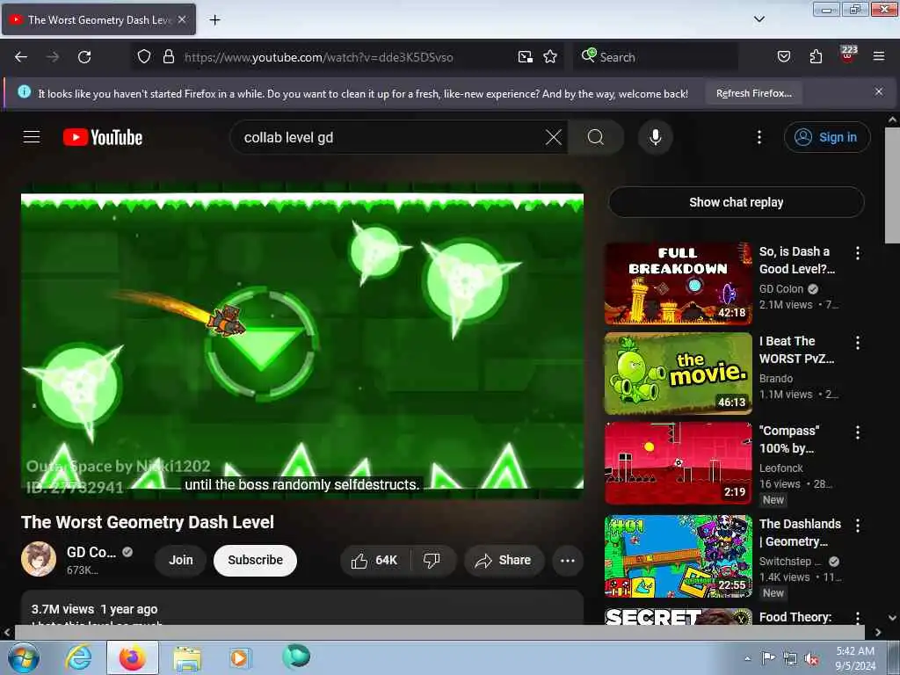Viewport: 900px width, 675px height.
Task: Click the video player to pause playback
Action: [x=302, y=341]
